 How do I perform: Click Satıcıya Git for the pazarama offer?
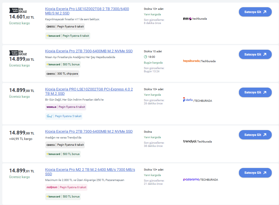255,173
